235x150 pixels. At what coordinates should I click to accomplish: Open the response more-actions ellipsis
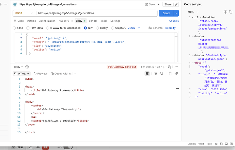[x=176, y=67]
